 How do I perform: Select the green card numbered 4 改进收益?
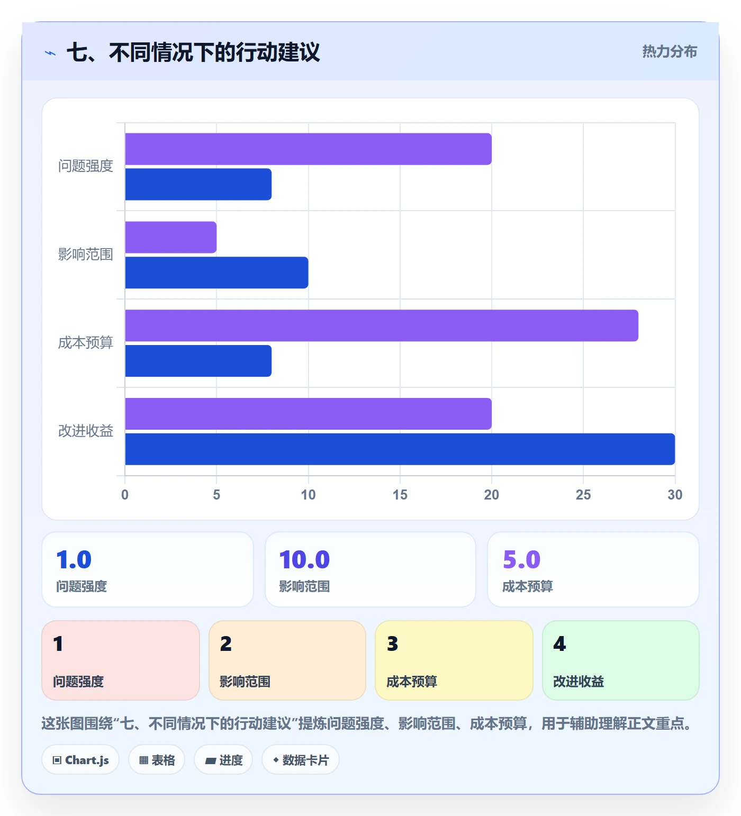pos(621,660)
